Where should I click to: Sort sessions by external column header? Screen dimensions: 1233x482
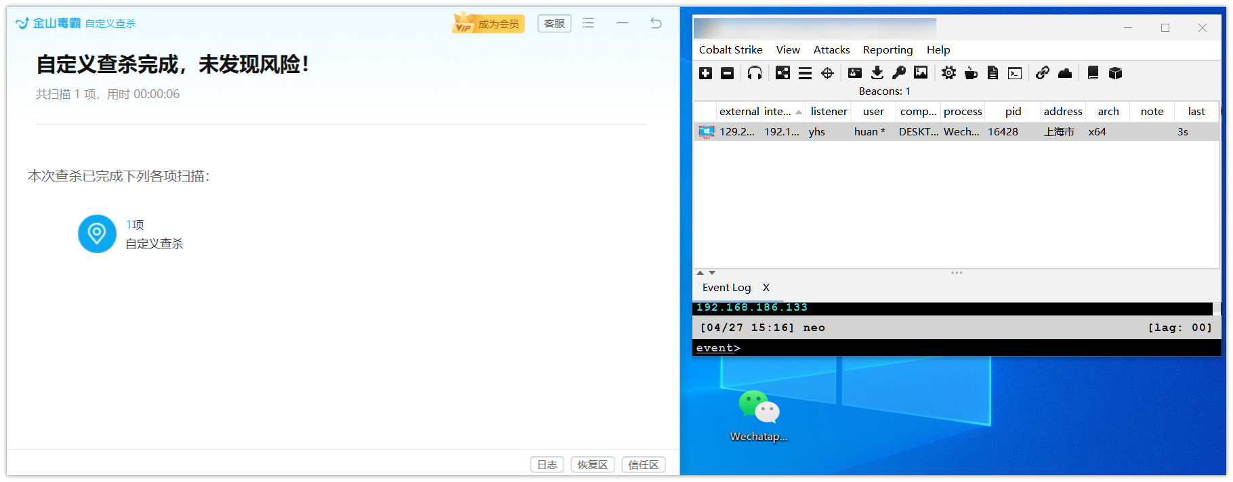click(738, 112)
